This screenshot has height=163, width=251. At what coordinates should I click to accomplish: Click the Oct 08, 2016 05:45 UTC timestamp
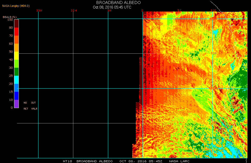pos(112,7)
